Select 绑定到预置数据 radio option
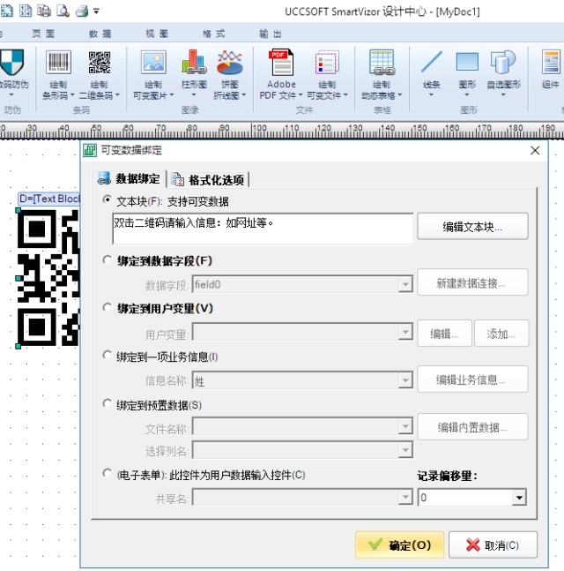The image size is (564, 571). [x=107, y=403]
